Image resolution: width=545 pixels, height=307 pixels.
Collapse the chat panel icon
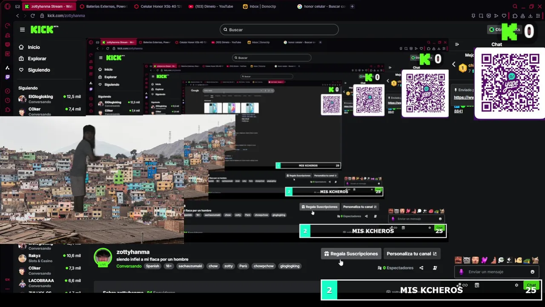coord(457,44)
